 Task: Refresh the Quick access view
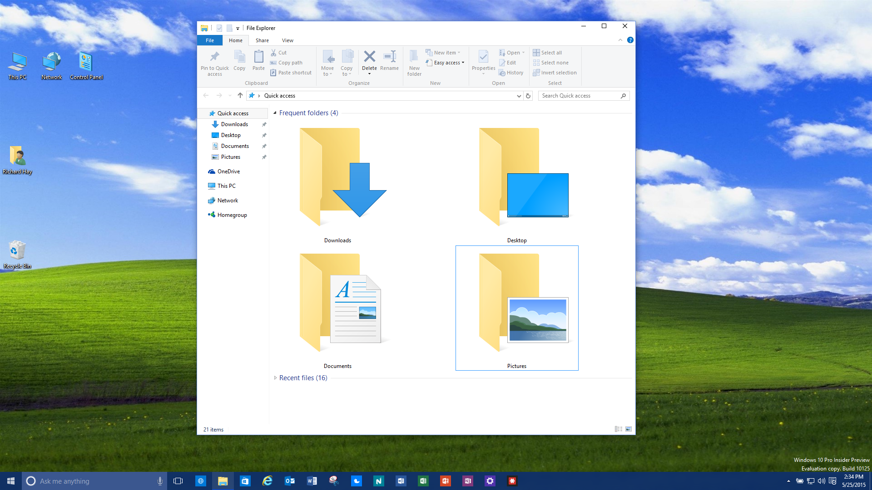coord(528,96)
